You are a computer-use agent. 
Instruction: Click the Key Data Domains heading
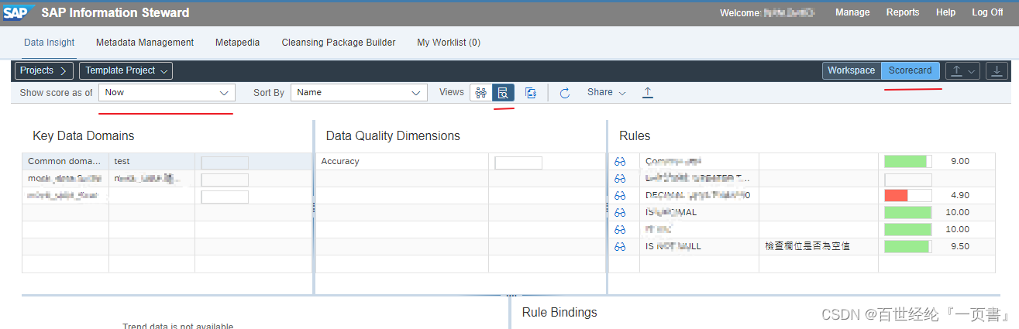[84, 135]
